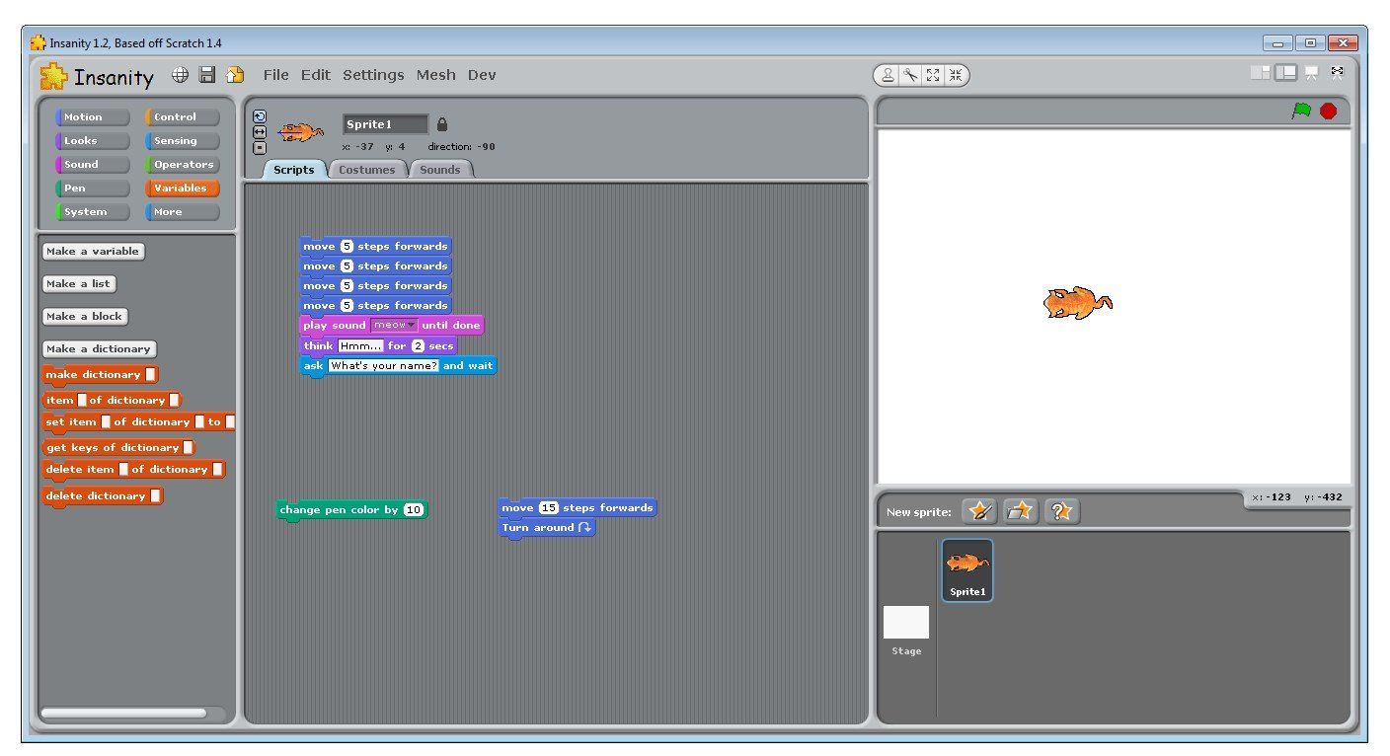Image resolution: width=1390 pixels, height=756 pixels.
Task: Switch to the Scripts tab
Action: pos(294,170)
